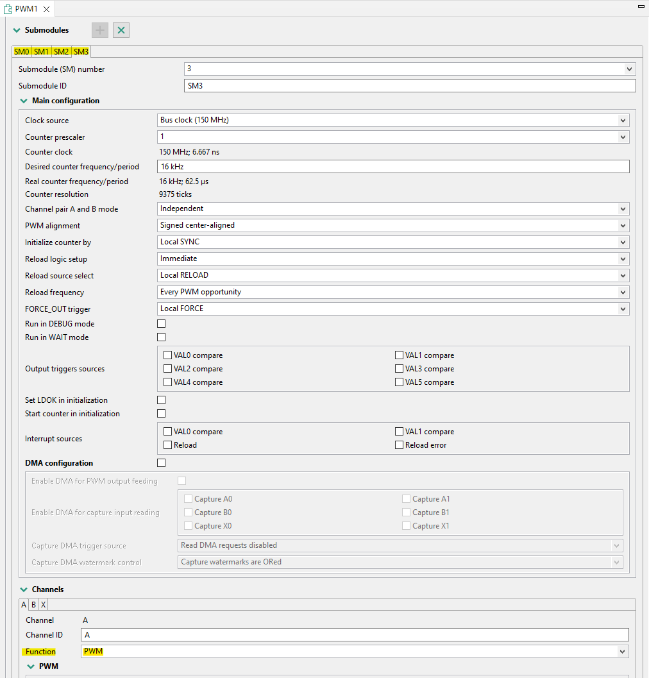Collapse the Submodules section
649x678 pixels.
[17, 30]
